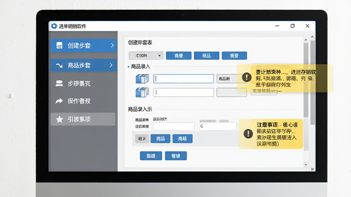
Task: Click the 商码 button in the grey strip
Action: (x=182, y=139)
